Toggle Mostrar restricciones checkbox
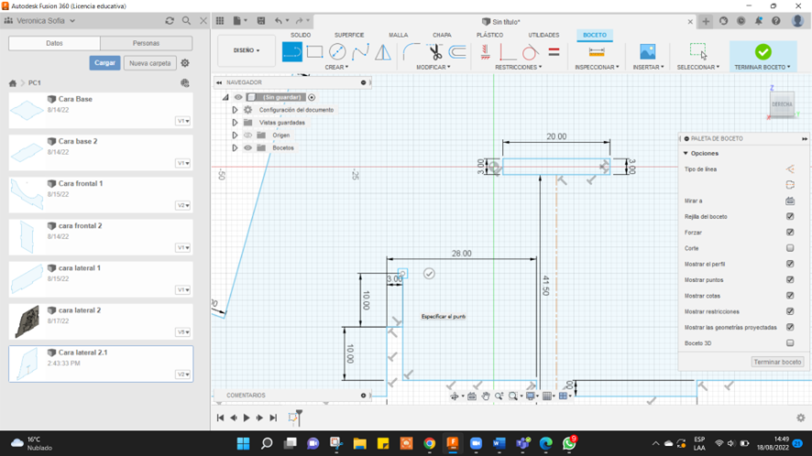 coord(790,311)
